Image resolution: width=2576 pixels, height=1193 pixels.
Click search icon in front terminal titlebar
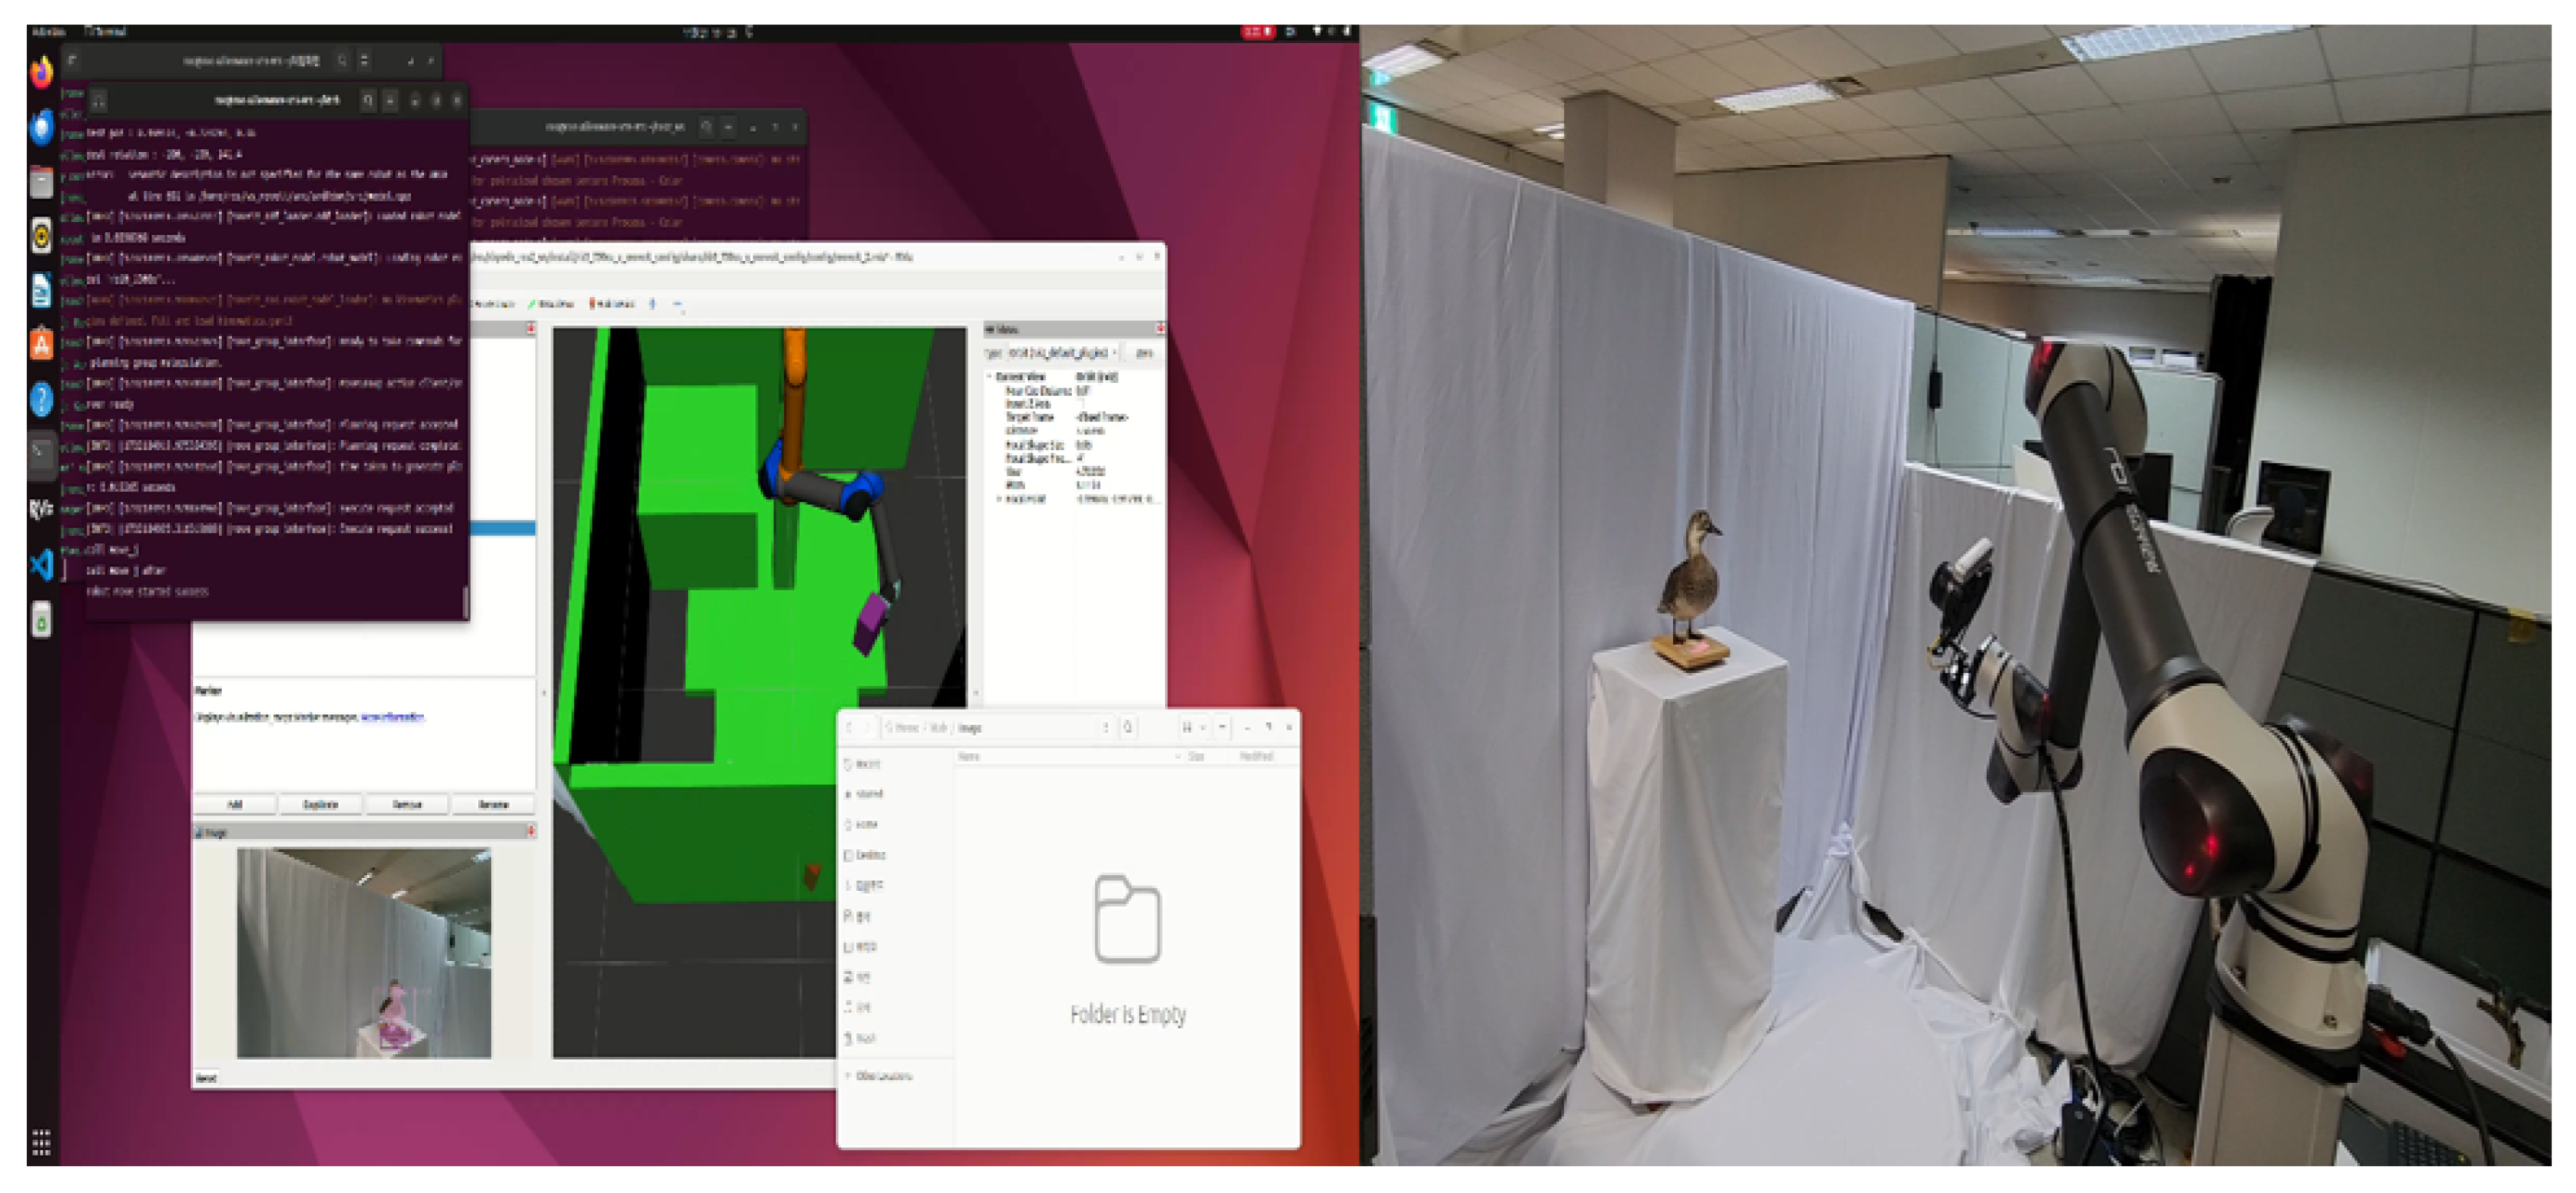pos(368,100)
